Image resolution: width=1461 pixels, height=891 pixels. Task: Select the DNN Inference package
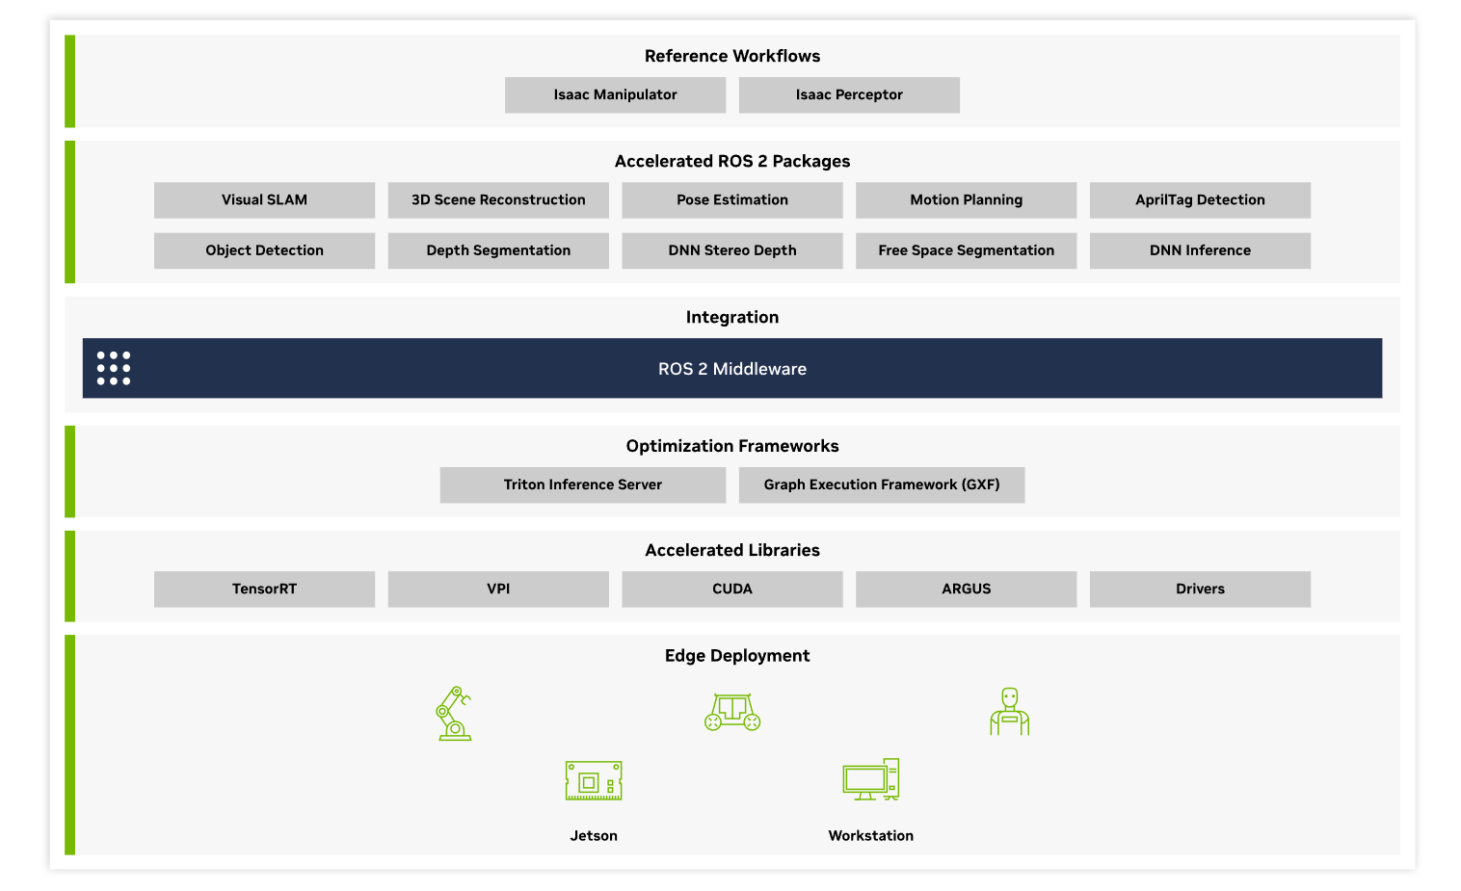pyautogui.click(x=1200, y=249)
